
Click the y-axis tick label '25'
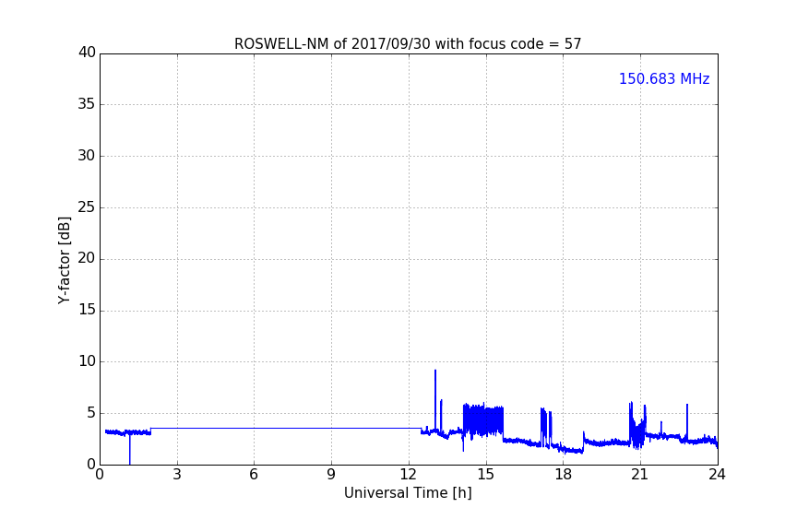pyautogui.click(x=87, y=207)
